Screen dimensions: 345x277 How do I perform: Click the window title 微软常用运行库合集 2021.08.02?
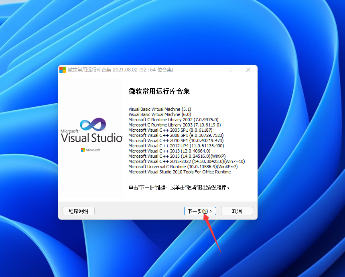(x=120, y=70)
